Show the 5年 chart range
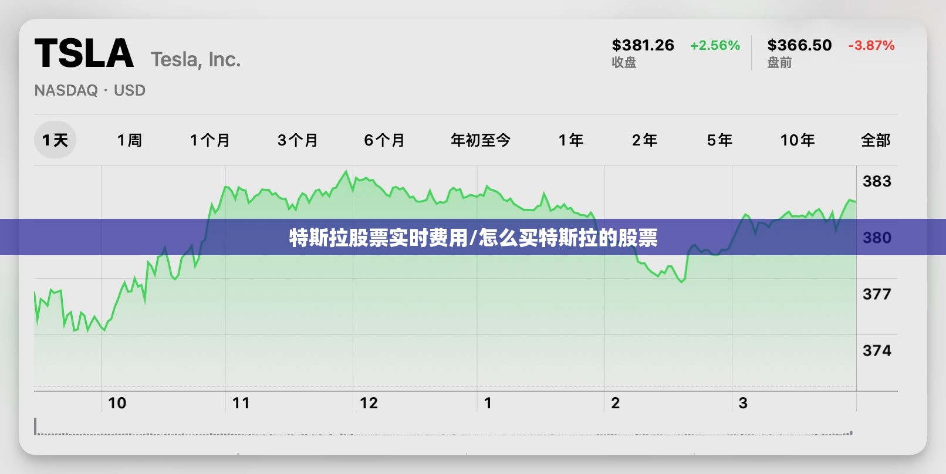 click(x=719, y=140)
